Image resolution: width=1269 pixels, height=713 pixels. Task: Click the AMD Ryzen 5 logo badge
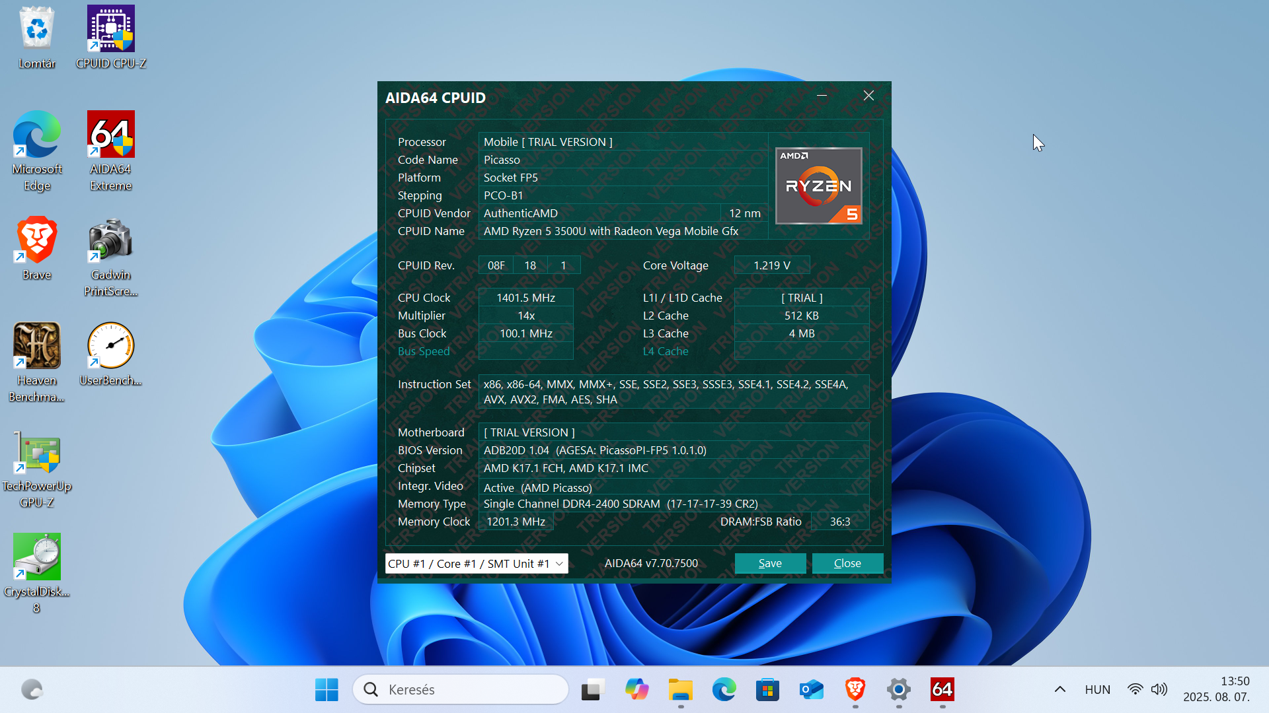[818, 186]
